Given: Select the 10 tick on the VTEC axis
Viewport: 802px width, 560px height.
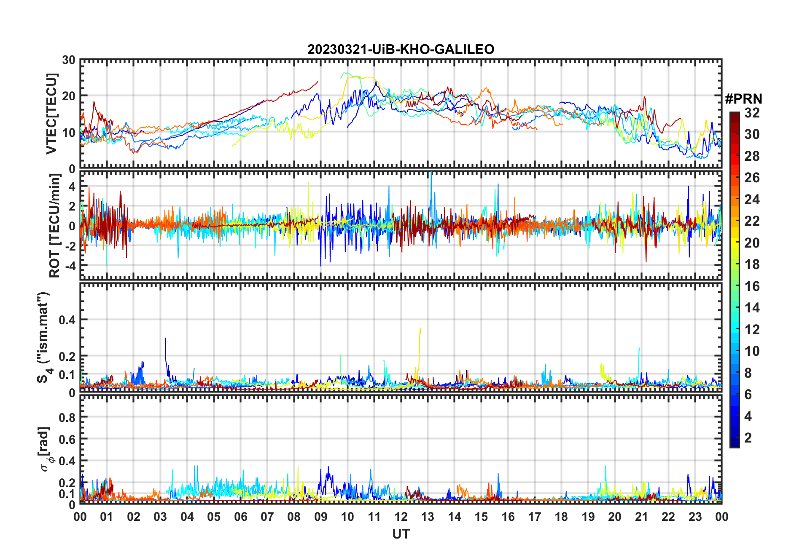Looking at the screenshot, I should 69,132.
